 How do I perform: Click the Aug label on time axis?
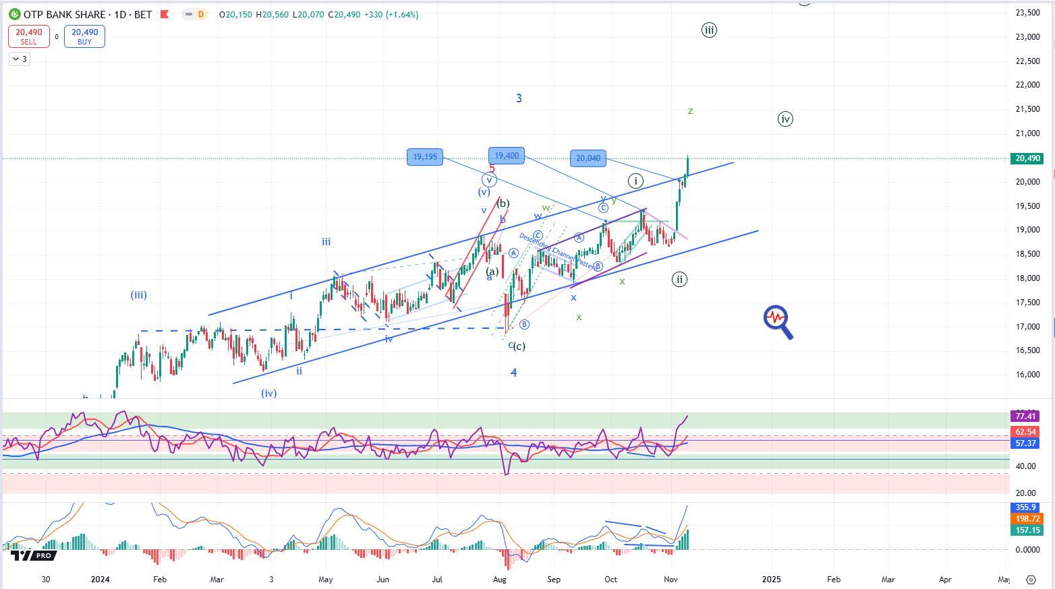tap(500, 580)
